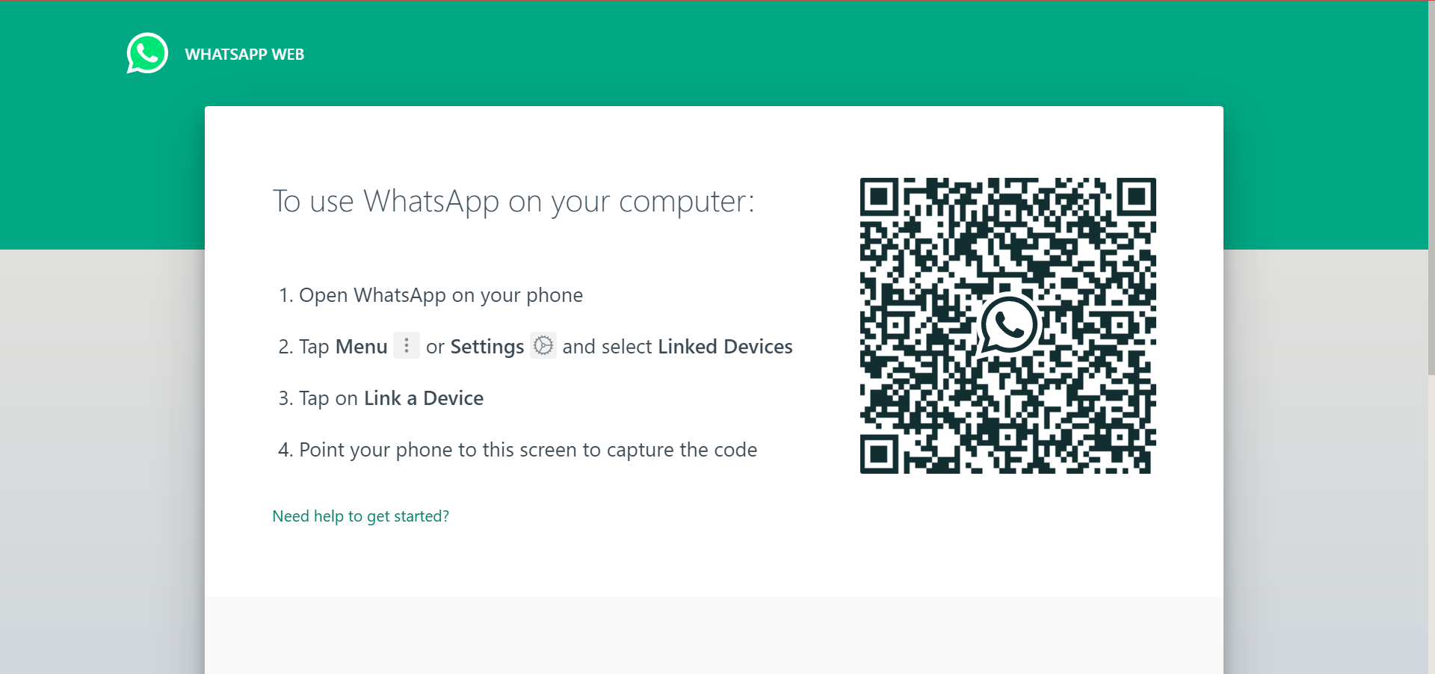Click the Settings gear icon
The image size is (1435, 674).
point(543,345)
